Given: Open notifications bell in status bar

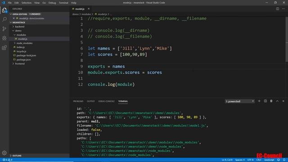Looking at the screenshot, I should point(284,160).
